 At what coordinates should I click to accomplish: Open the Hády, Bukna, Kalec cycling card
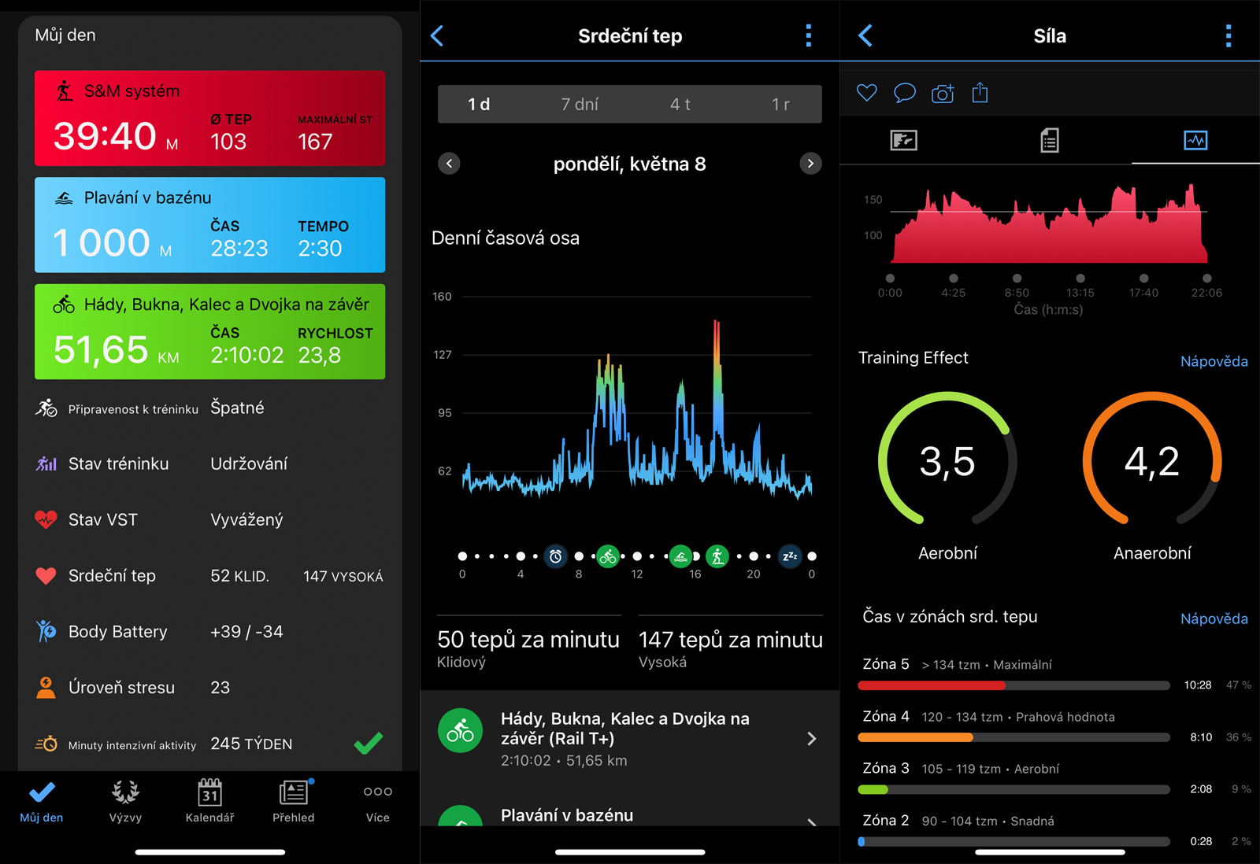click(209, 331)
